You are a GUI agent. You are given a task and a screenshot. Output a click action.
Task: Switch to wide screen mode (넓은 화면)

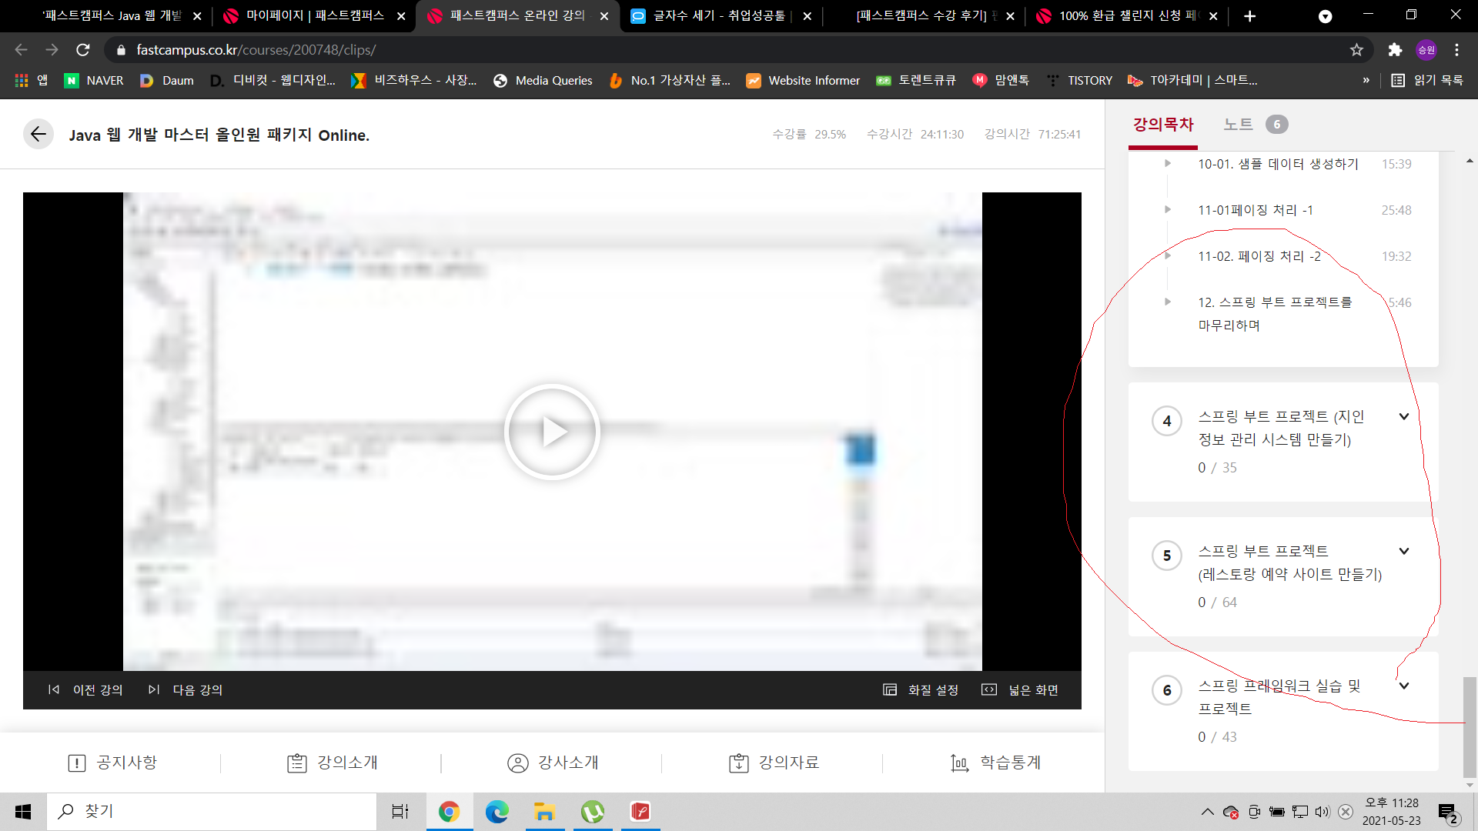click(1020, 689)
